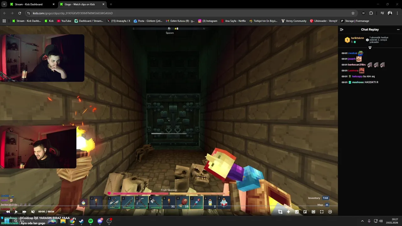Open Stream - Kick Dashb... bookmark

tap(26, 21)
